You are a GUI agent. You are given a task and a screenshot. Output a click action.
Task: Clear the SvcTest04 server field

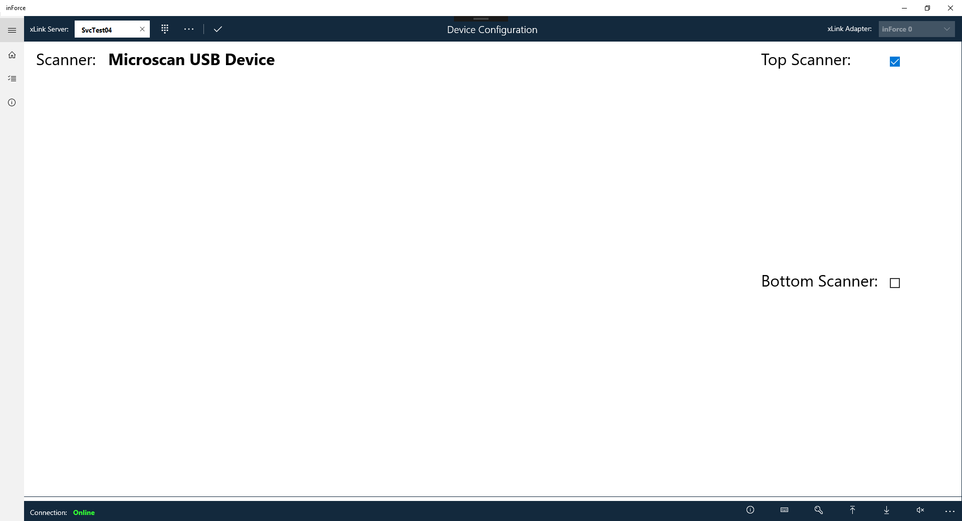click(142, 29)
